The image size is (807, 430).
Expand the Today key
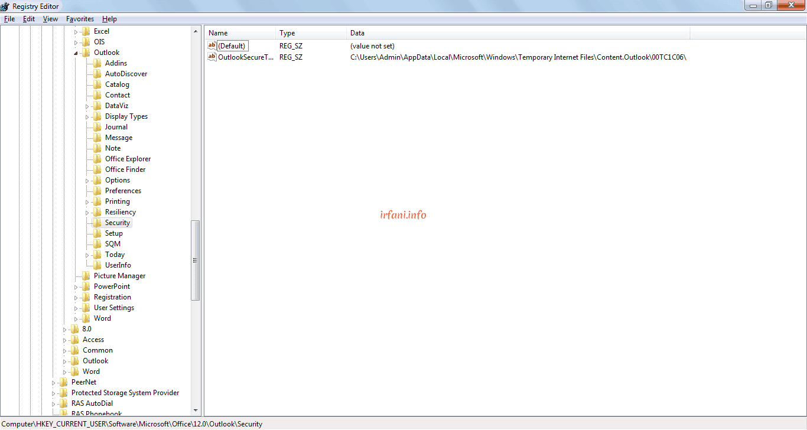[87, 255]
